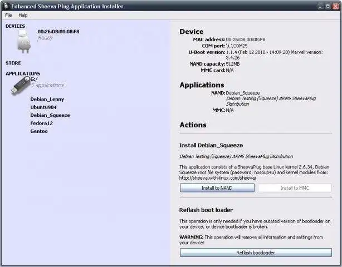Minimize the installer window
Image resolution: width=342 pixels, height=267 pixels.
point(320,7)
